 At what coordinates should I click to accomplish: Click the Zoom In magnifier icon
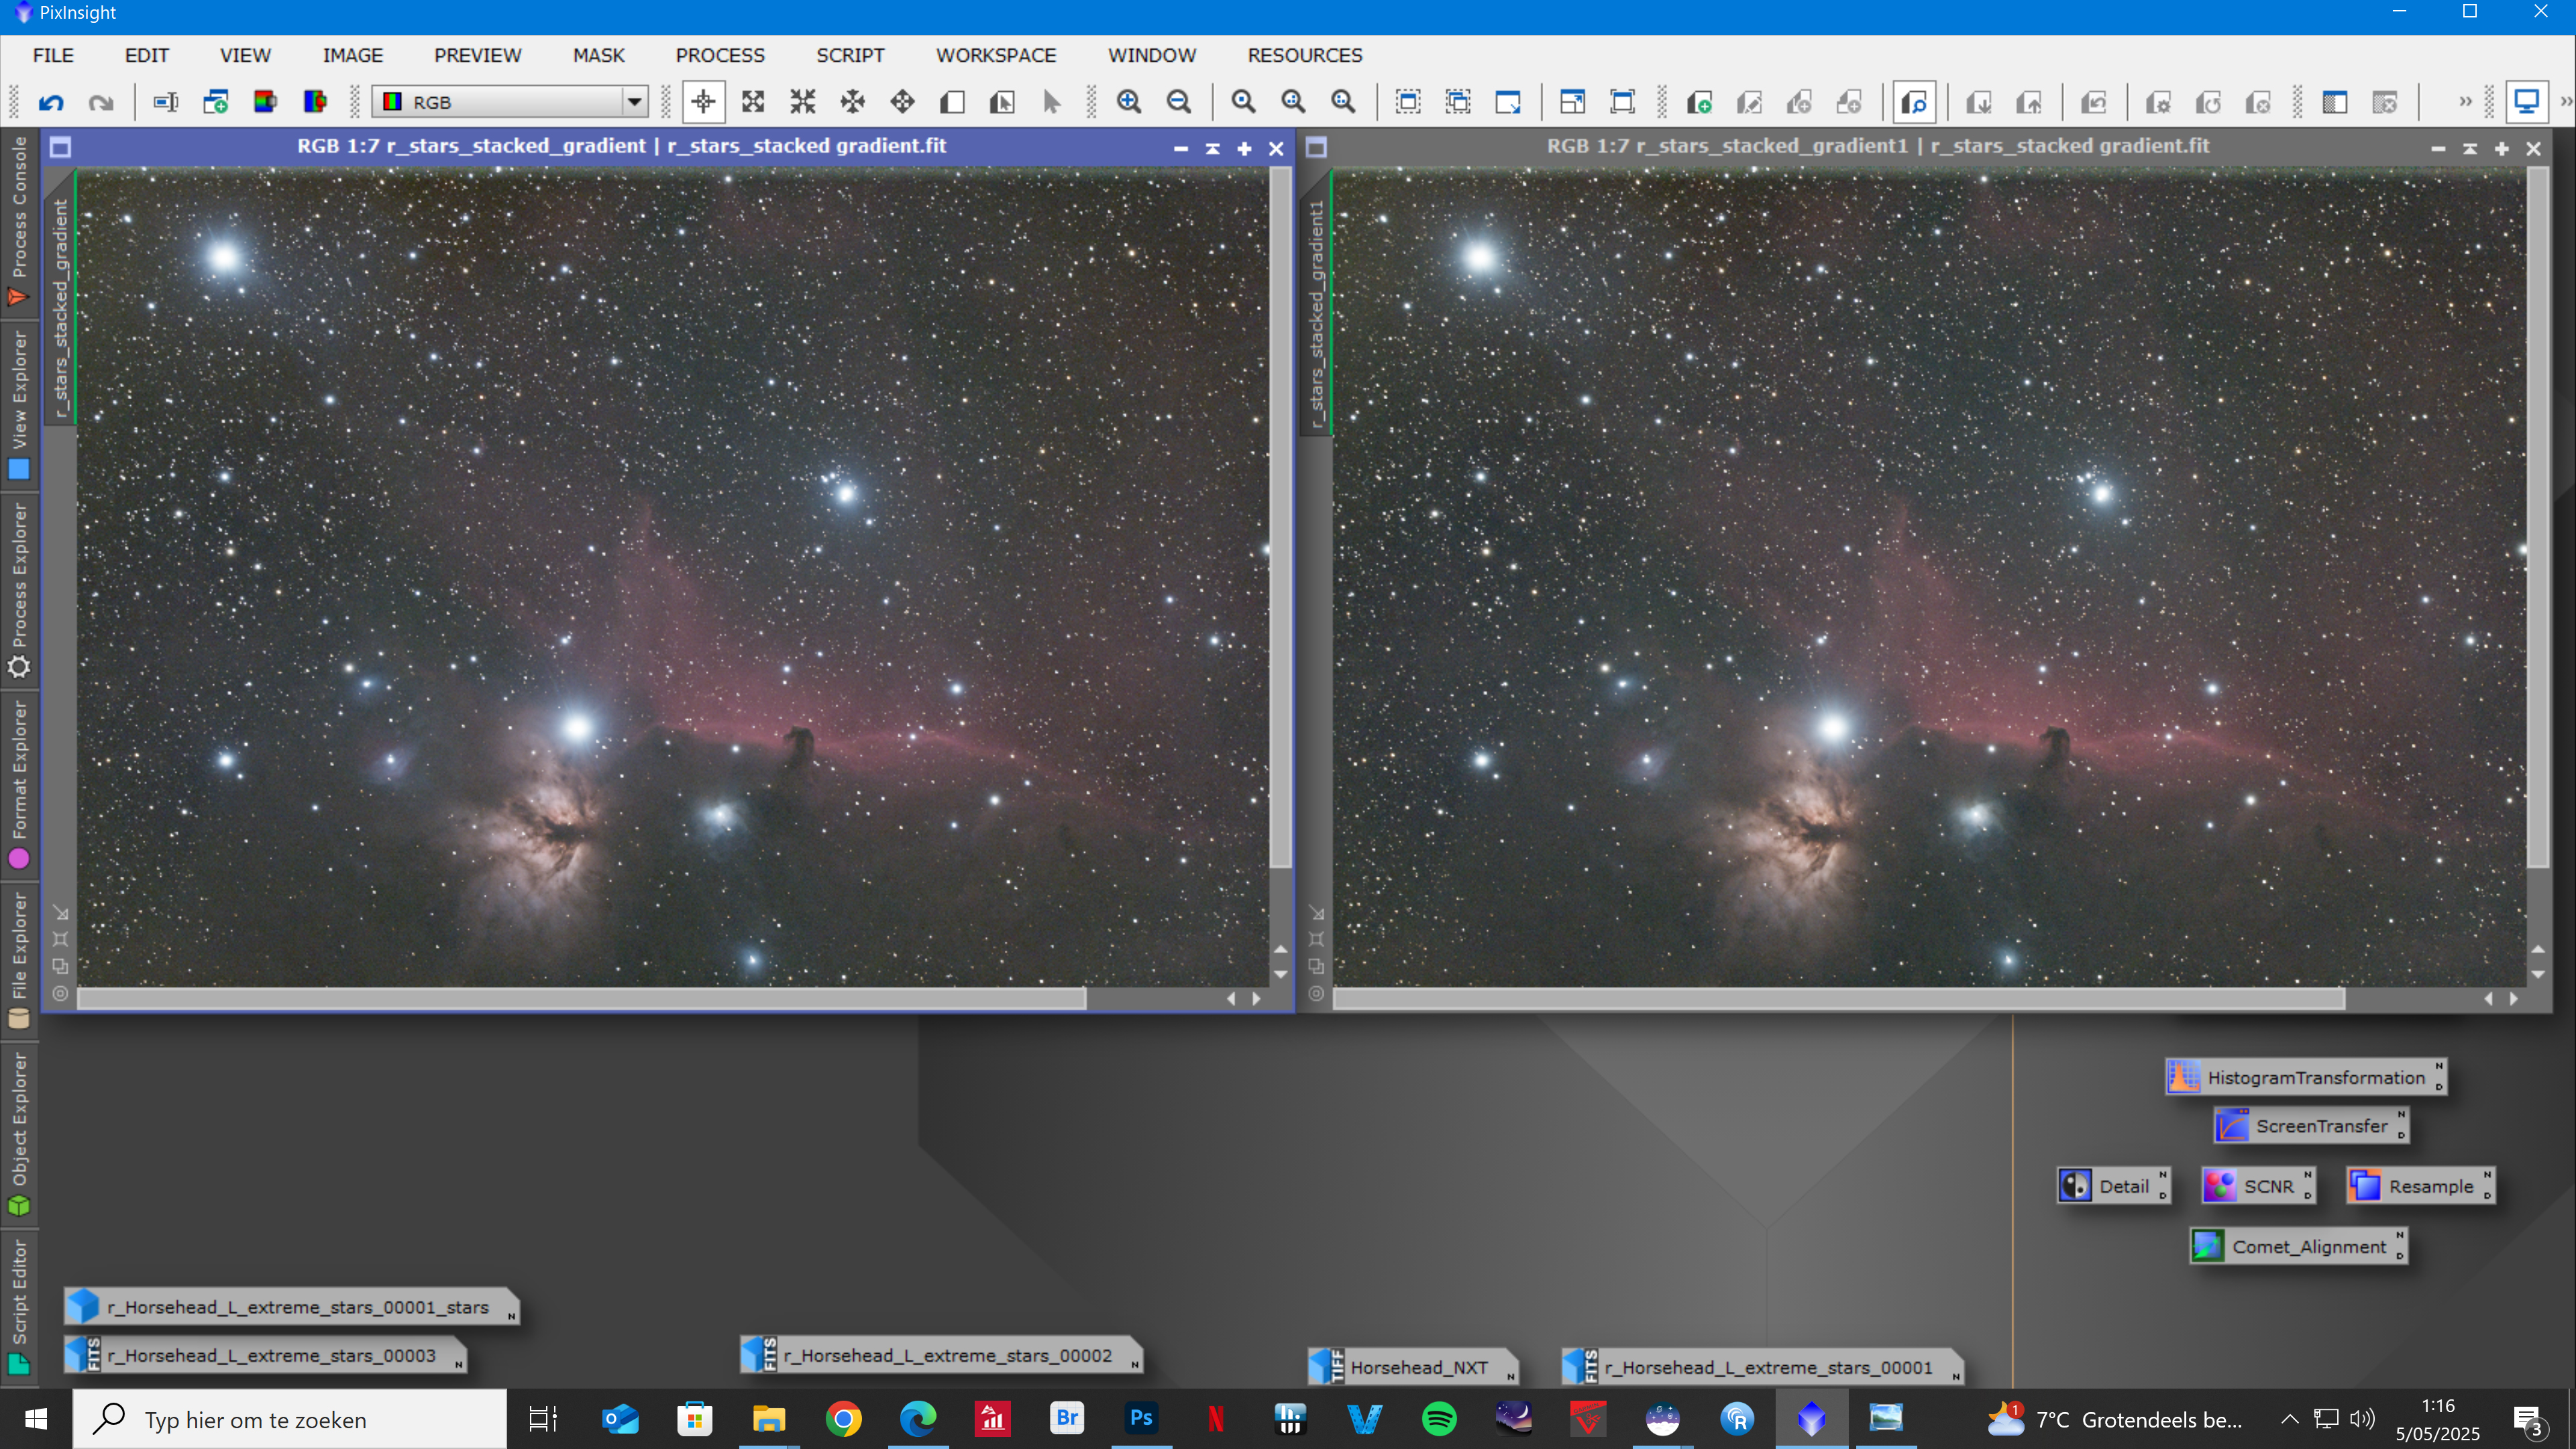pos(1129,102)
